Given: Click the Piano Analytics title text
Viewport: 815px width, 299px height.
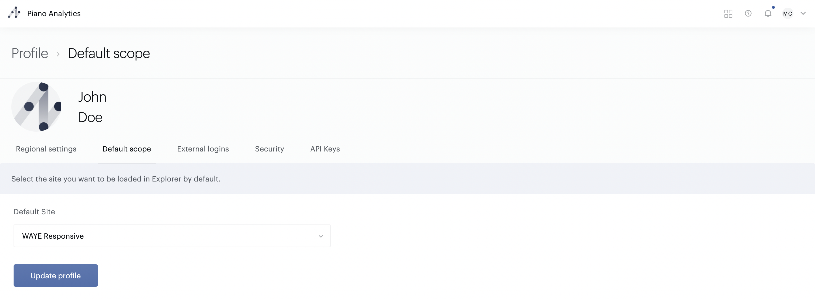Looking at the screenshot, I should click(54, 14).
